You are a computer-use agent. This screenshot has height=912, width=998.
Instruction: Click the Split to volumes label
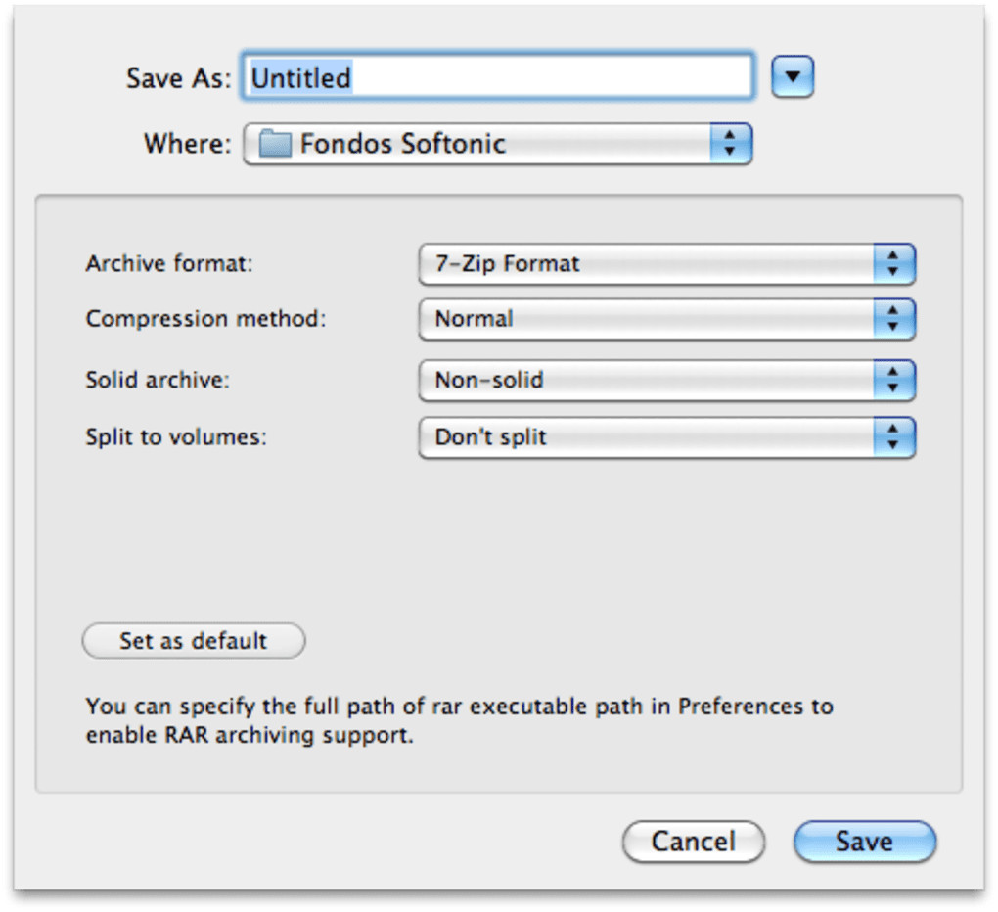(x=176, y=437)
